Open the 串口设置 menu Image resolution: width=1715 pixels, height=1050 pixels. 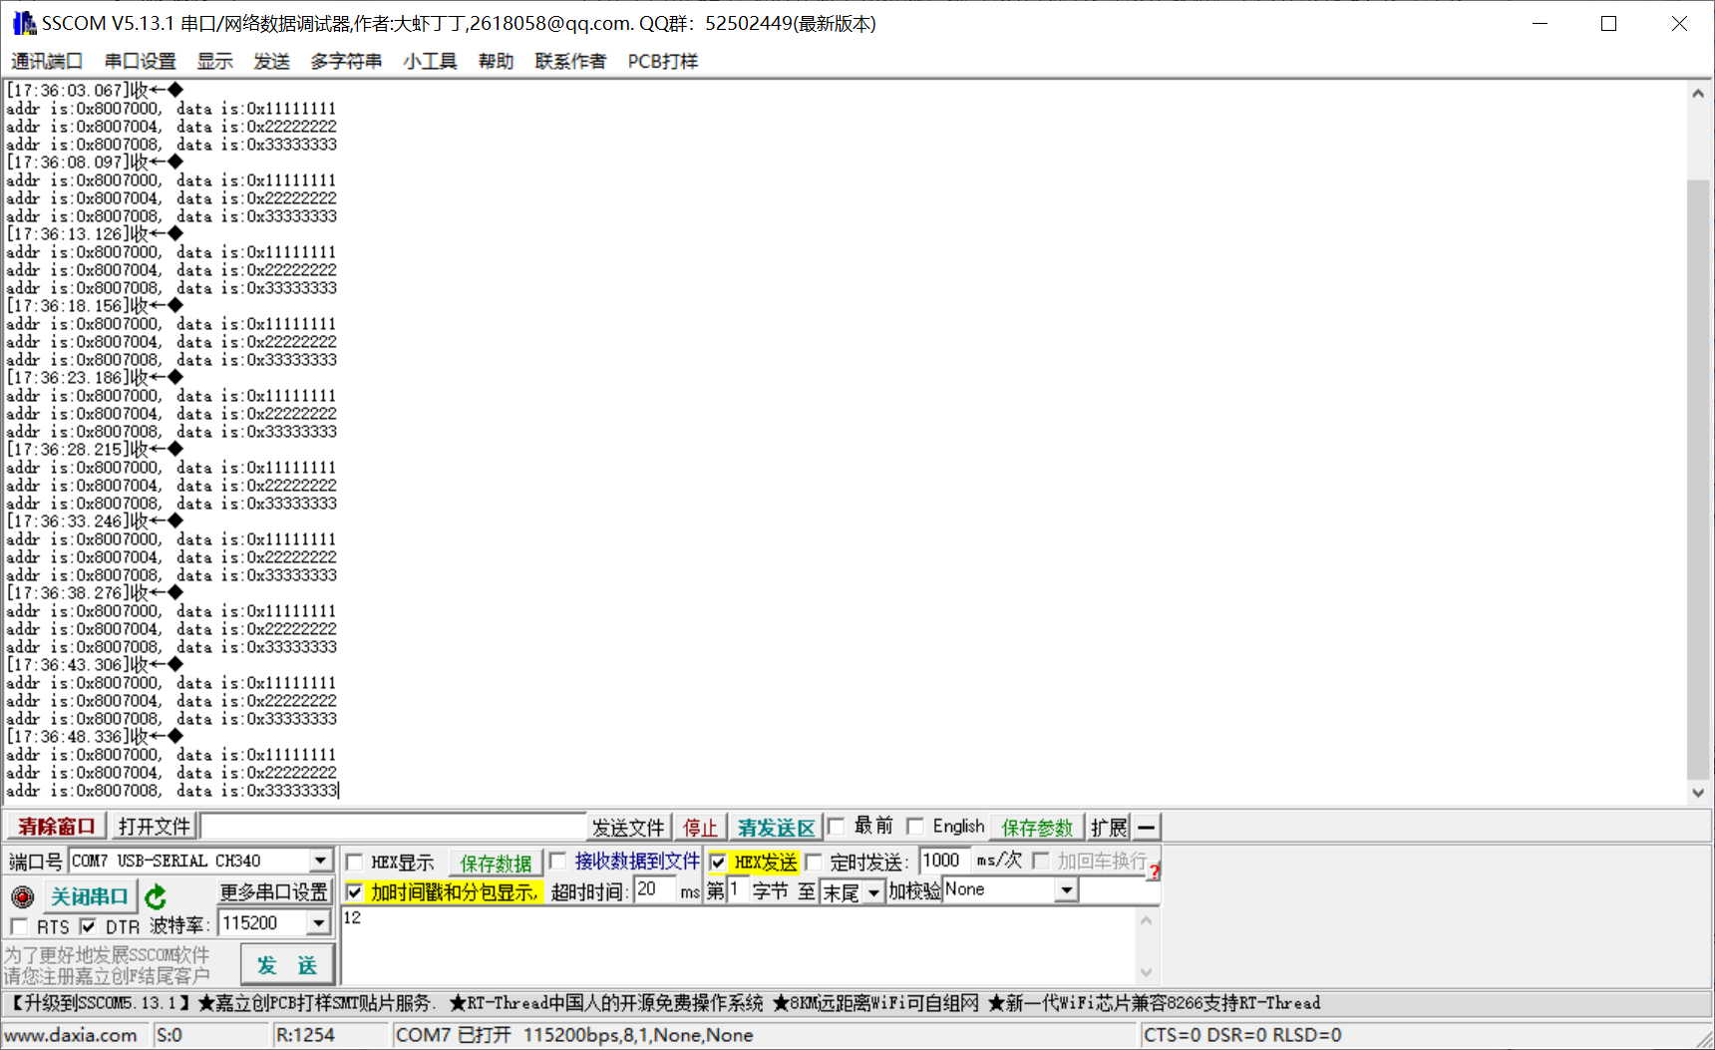pos(140,61)
